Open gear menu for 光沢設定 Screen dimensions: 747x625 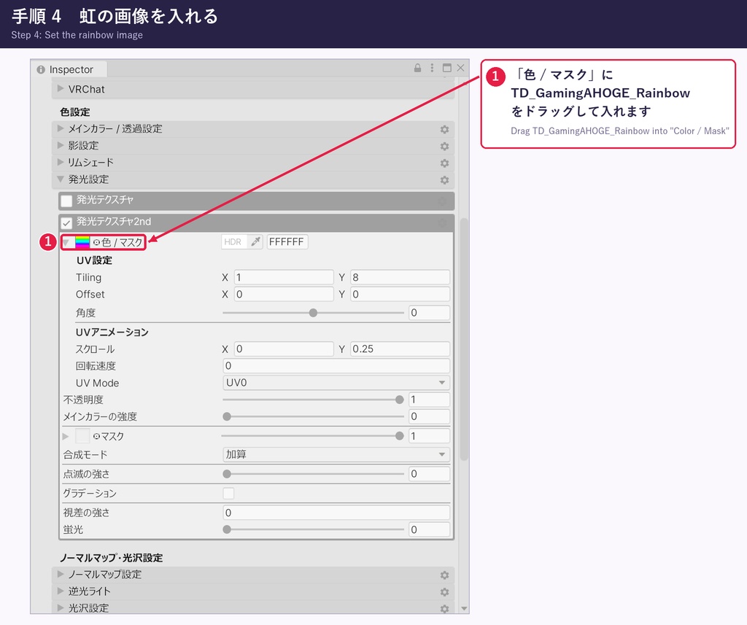pyautogui.click(x=444, y=609)
